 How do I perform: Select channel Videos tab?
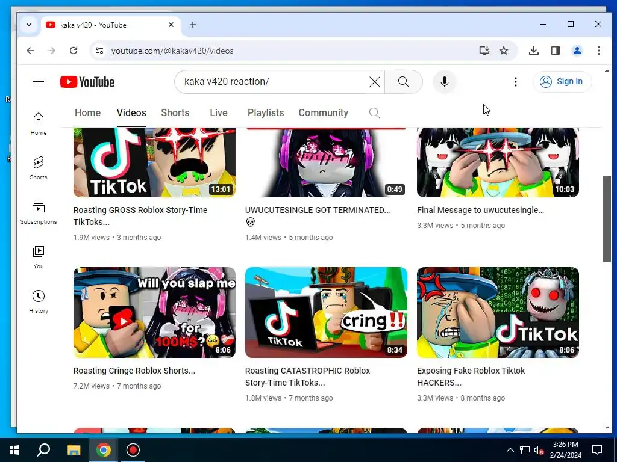point(131,112)
